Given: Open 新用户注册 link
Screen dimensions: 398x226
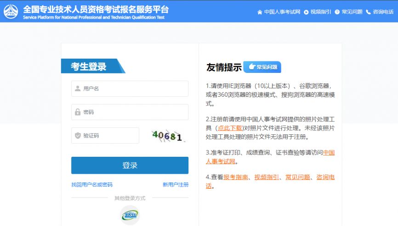Looking at the screenshot, I should click(176, 184).
